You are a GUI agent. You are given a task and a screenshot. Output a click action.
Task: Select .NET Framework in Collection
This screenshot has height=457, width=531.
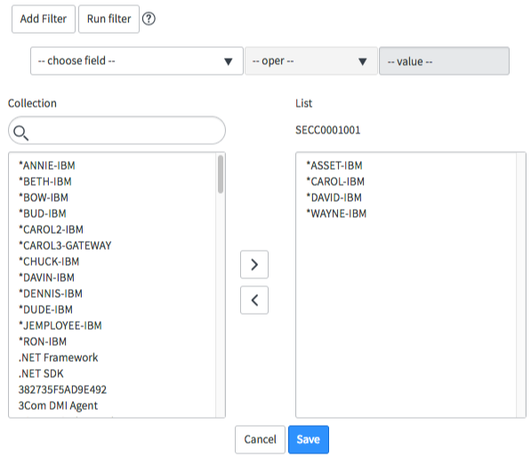click(x=58, y=357)
